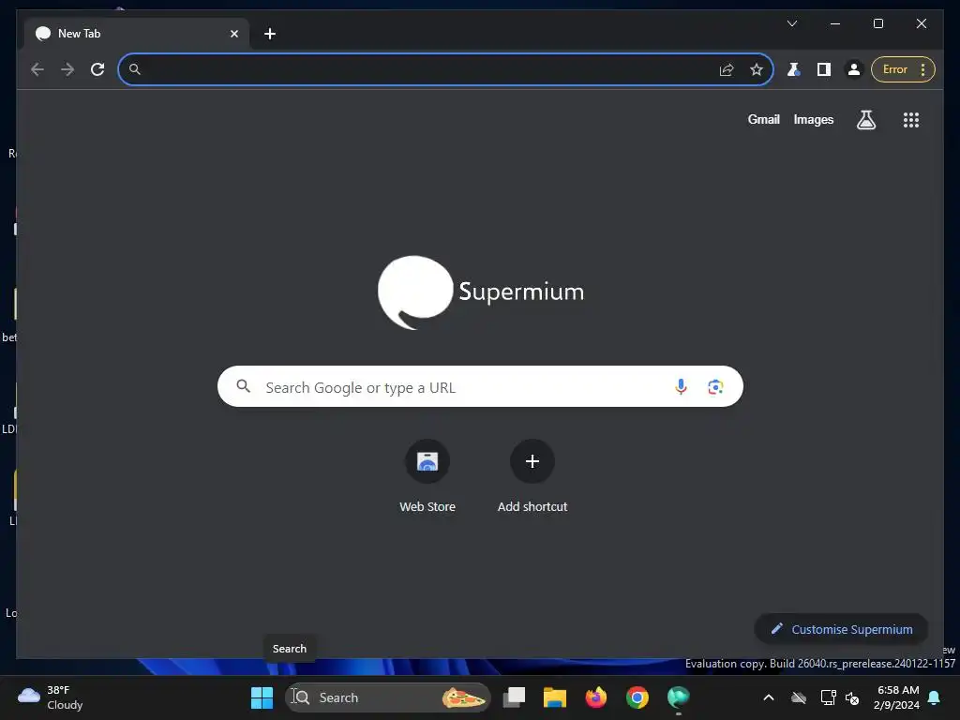This screenshot has height=720, width=960.
Task: Click the OneDrive cloud tray icon
Action: (799, 697)
